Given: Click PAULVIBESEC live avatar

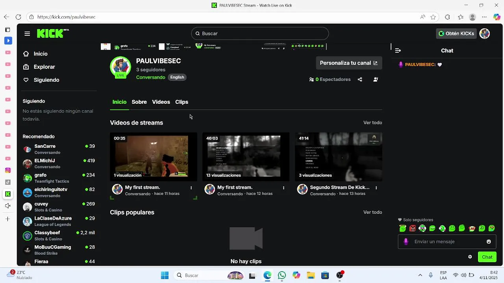Looking at the screenshot, I should (120, 67).
